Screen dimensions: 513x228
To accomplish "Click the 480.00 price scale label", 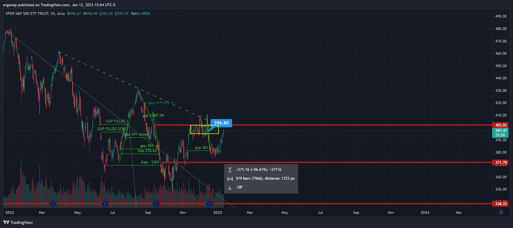I will (x=502, y=29).
